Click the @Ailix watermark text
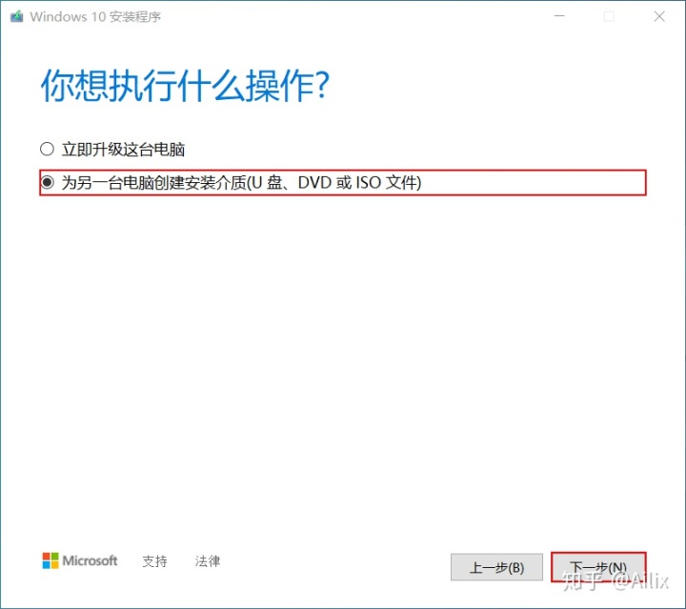The image size is (686, 609). click(640, 580)
